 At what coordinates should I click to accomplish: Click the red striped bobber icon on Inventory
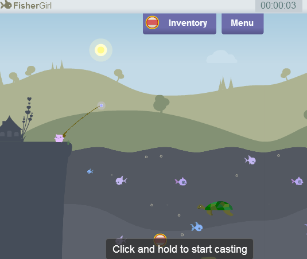152,23
